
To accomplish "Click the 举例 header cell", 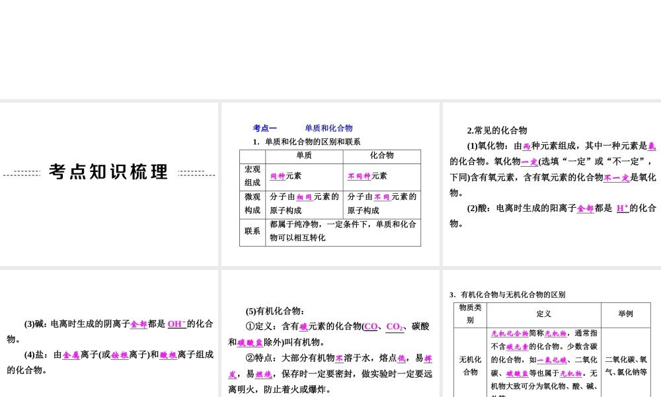I will pyautogui.click(x=625, y=315).
